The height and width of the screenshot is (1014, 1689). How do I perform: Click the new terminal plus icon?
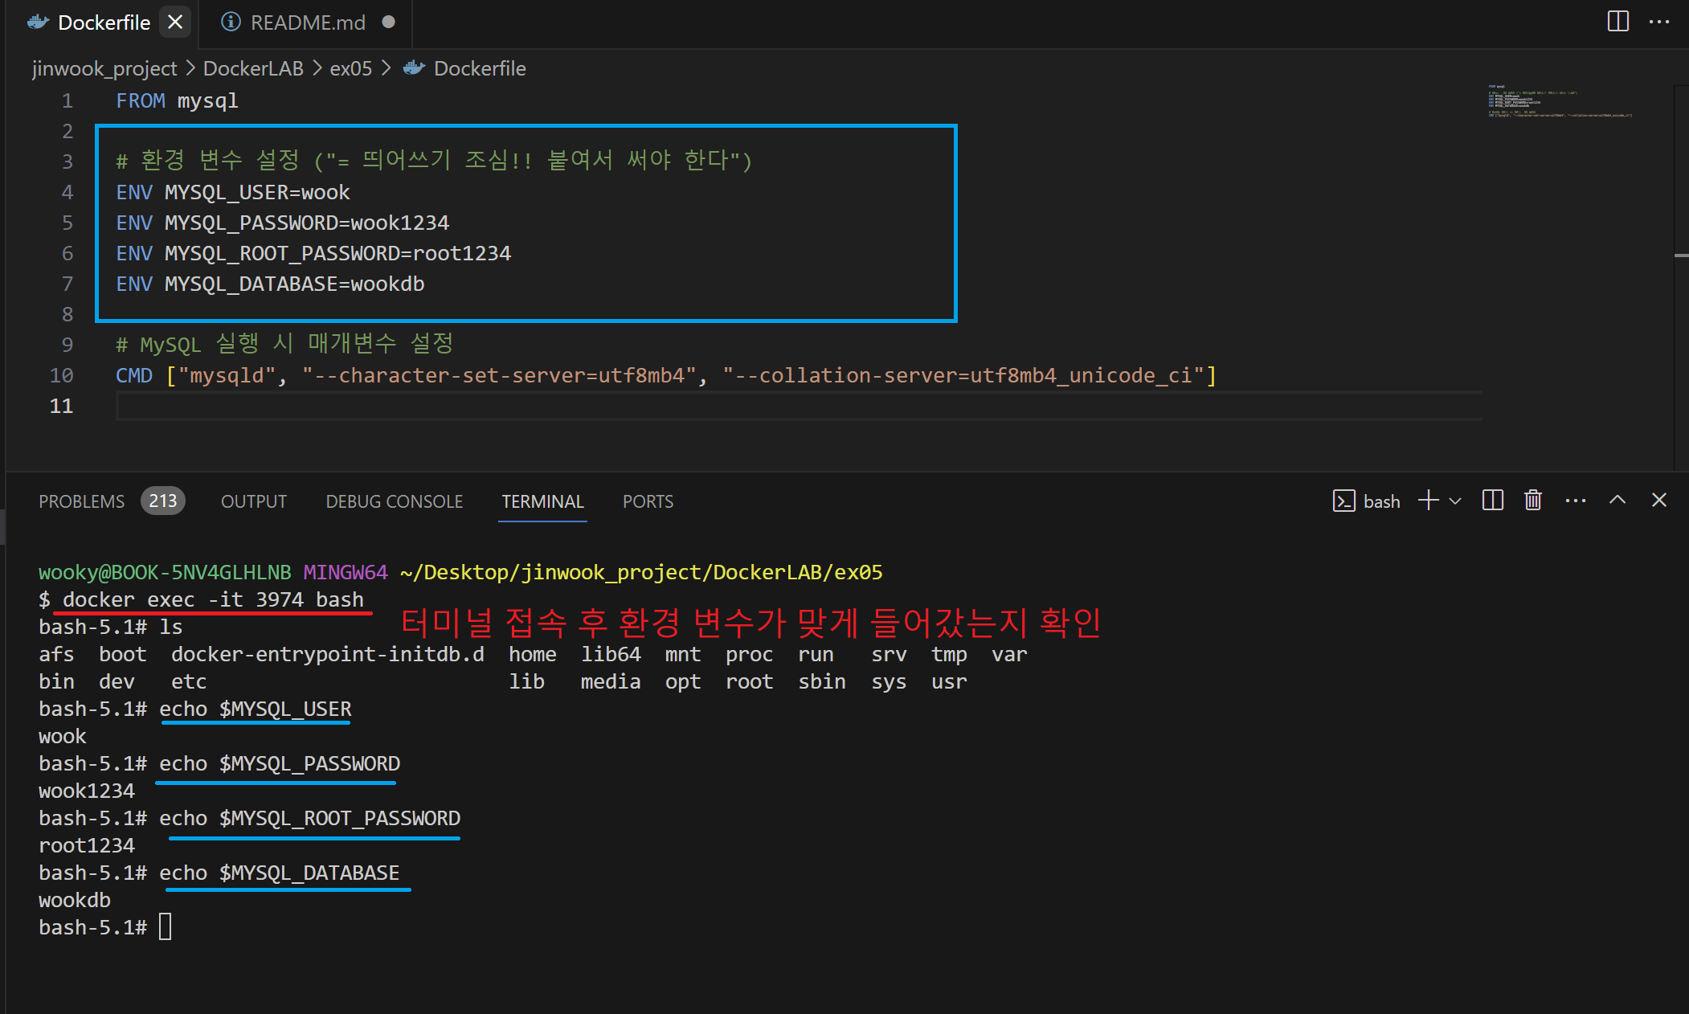point(1428,501)
